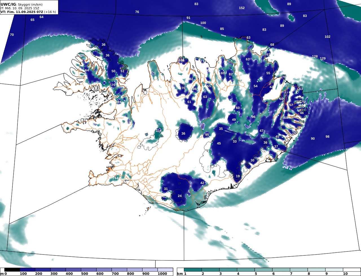This screenshot has height=276, width=361.
Task: Select the legend swatch between 100 and 200 m
Action: (x=27, y=270)
